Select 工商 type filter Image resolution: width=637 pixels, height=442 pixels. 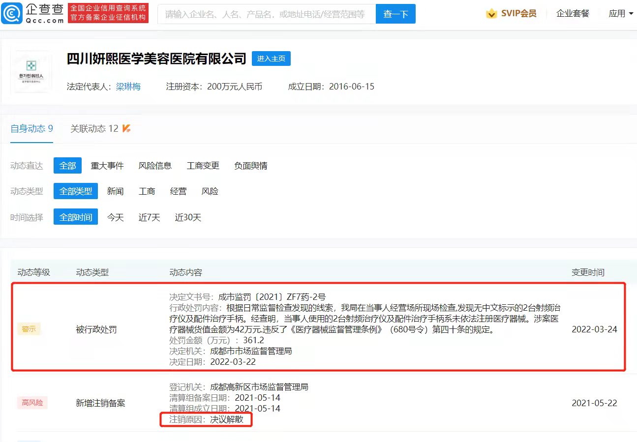point(147,191)
